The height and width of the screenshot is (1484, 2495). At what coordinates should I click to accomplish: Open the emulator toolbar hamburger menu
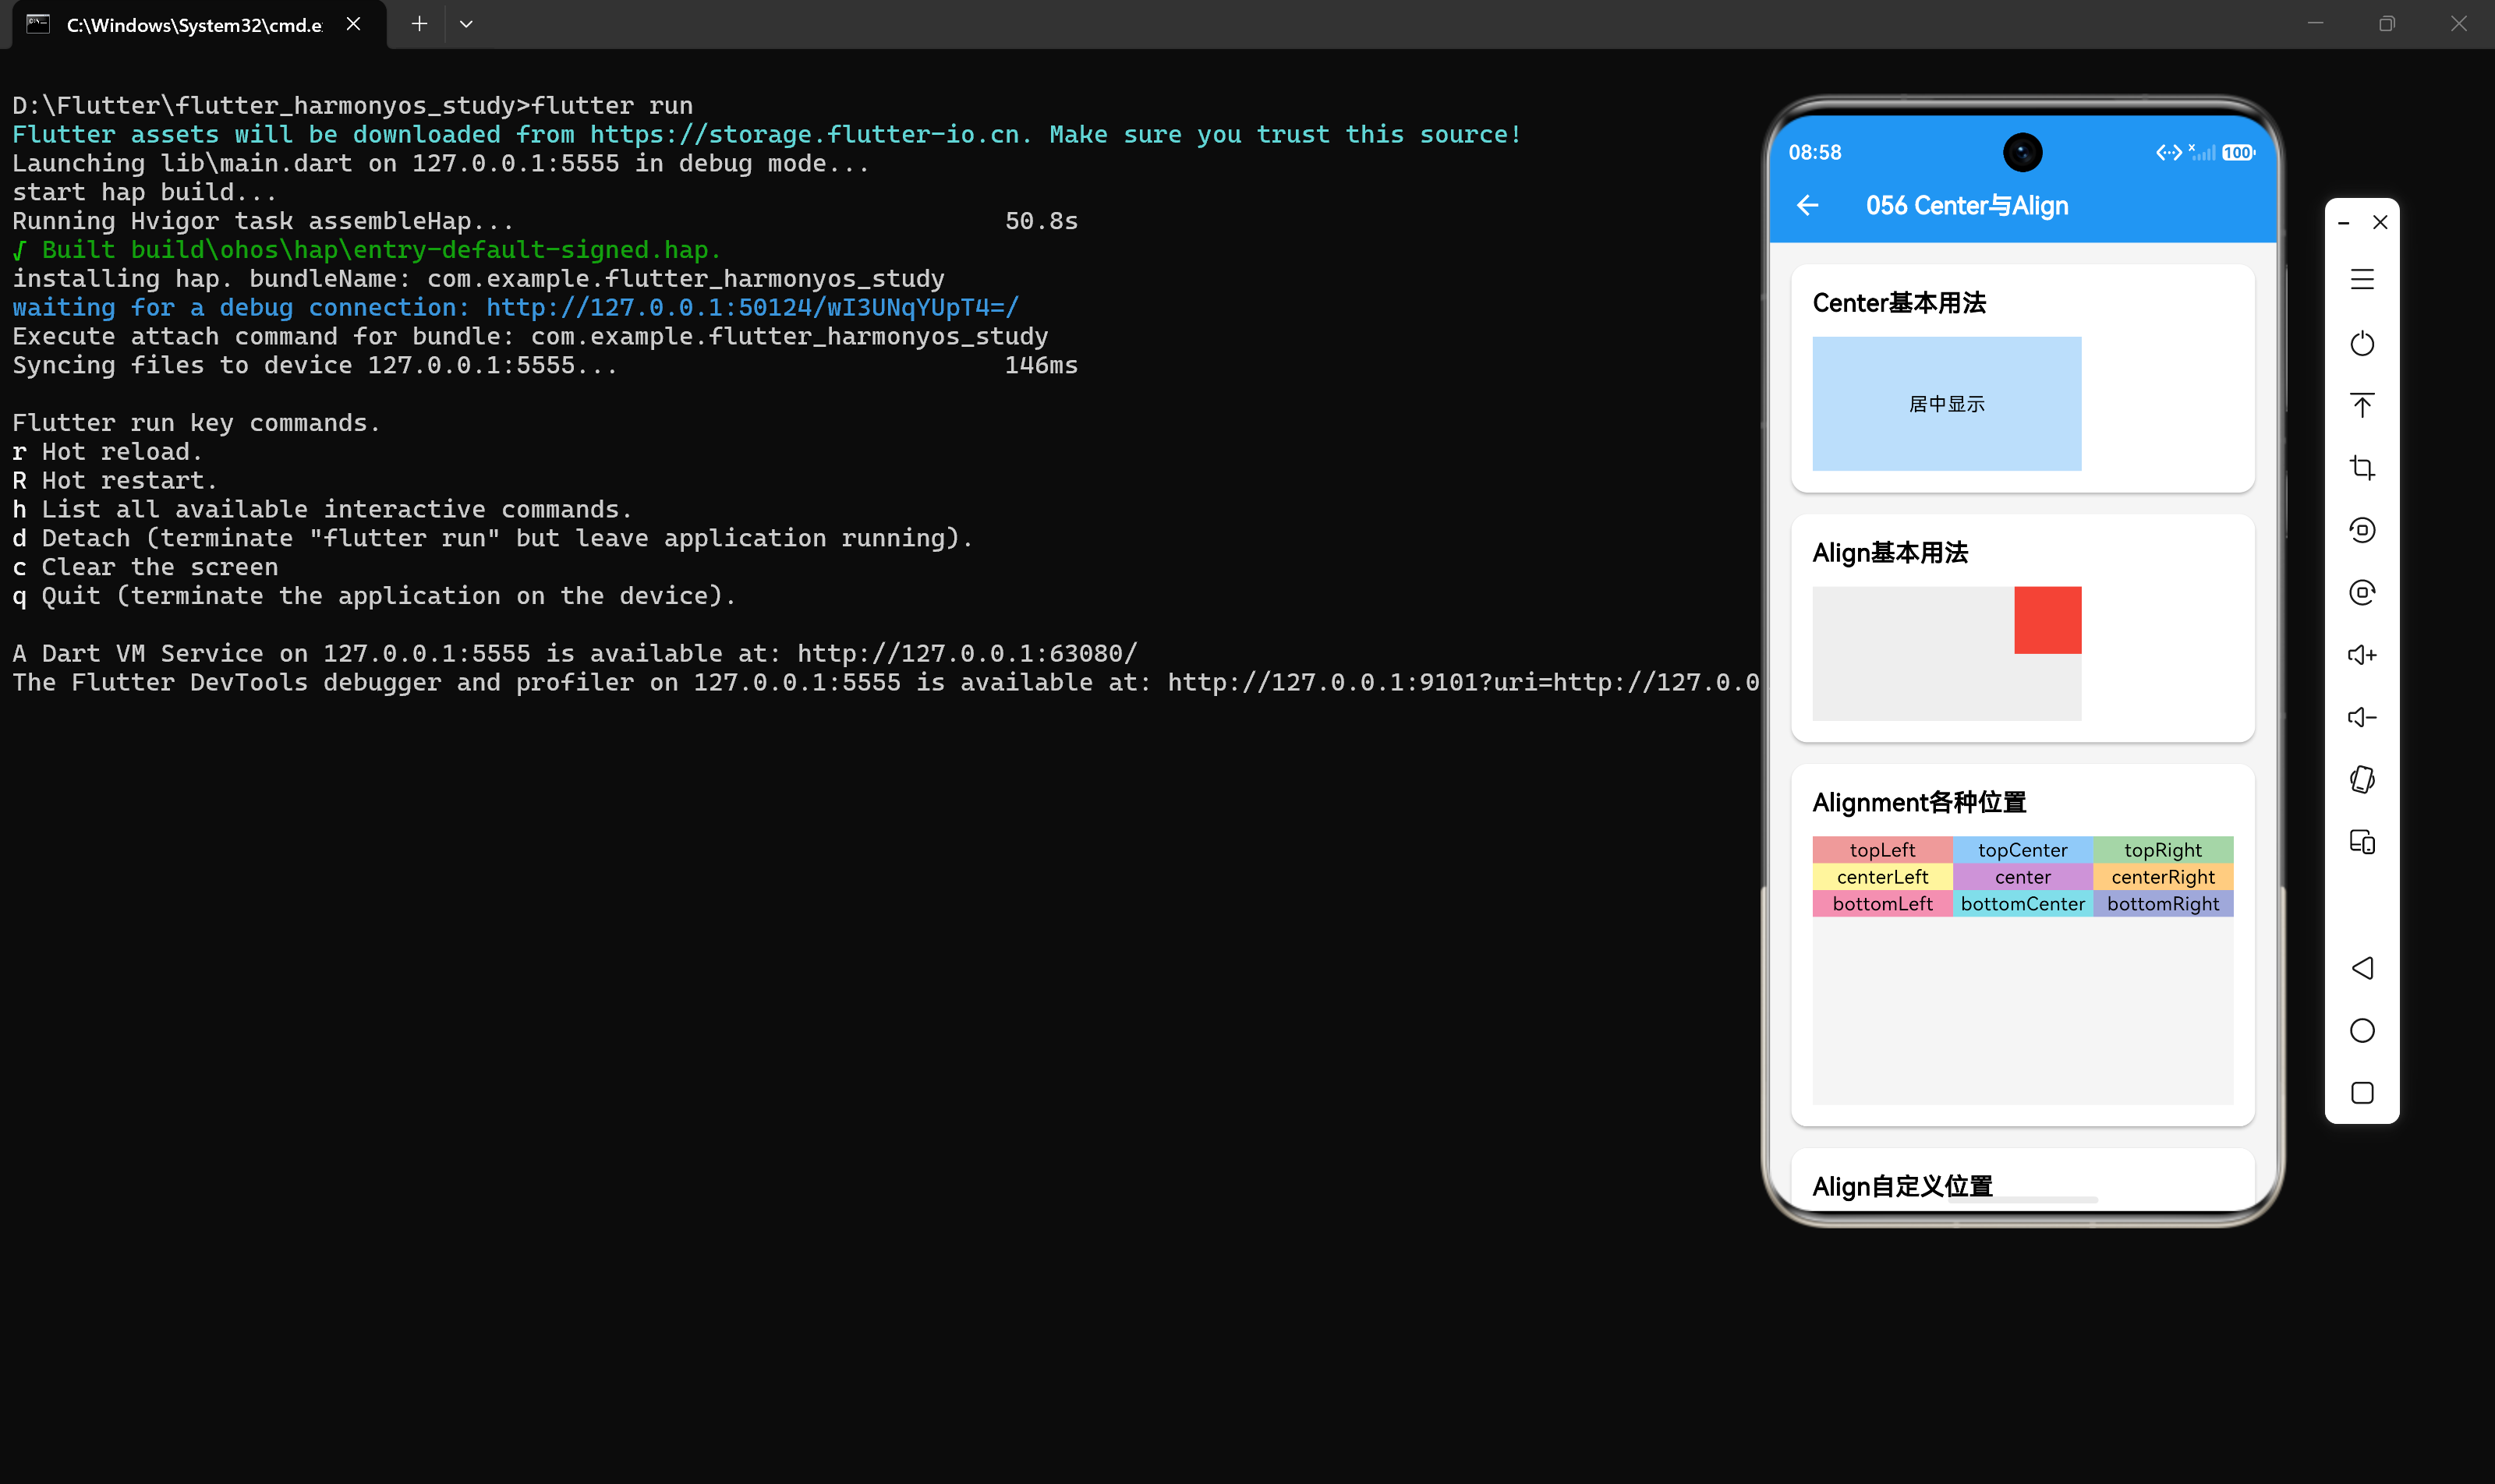[x=2362, y=279]
